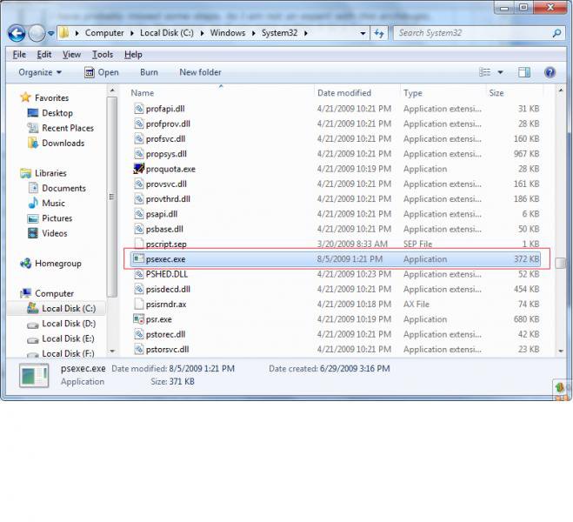
Task: Select the provthrd.dll file name
Action: pos(168,199)
